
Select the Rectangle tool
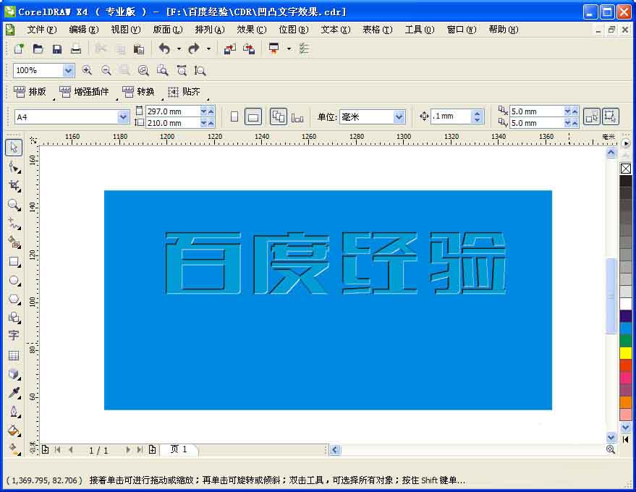click(x=14, y=262)
